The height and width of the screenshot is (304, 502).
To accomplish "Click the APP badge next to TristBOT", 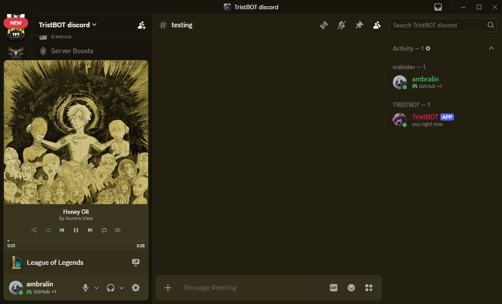I will tap(447, 117).
